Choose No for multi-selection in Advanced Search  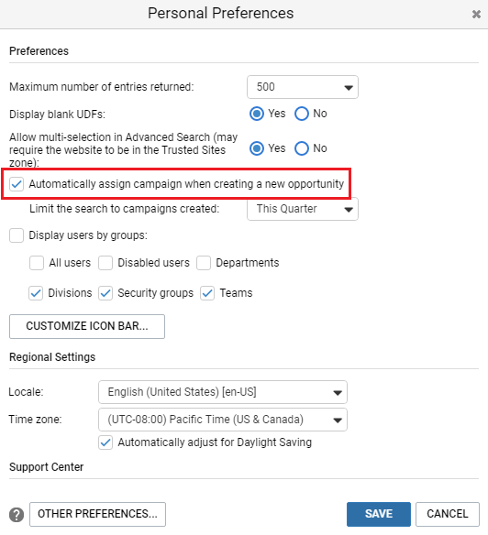click(x=302, y=148)
